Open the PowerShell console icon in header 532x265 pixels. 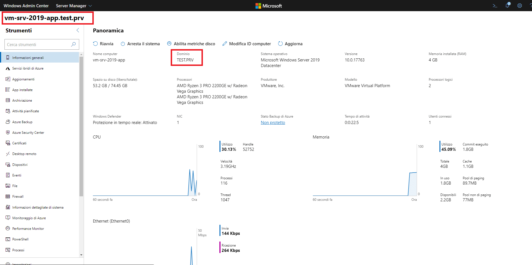click(495, 6)
